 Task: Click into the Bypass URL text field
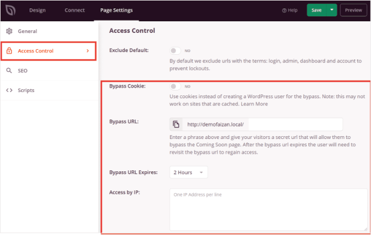click(262, 124)
